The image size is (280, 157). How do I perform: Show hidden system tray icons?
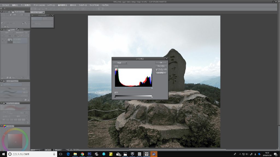coord(240,154)
